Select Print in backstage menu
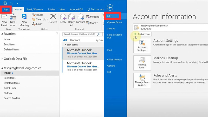Screen dimensions: 208x117 pos(109,50)
